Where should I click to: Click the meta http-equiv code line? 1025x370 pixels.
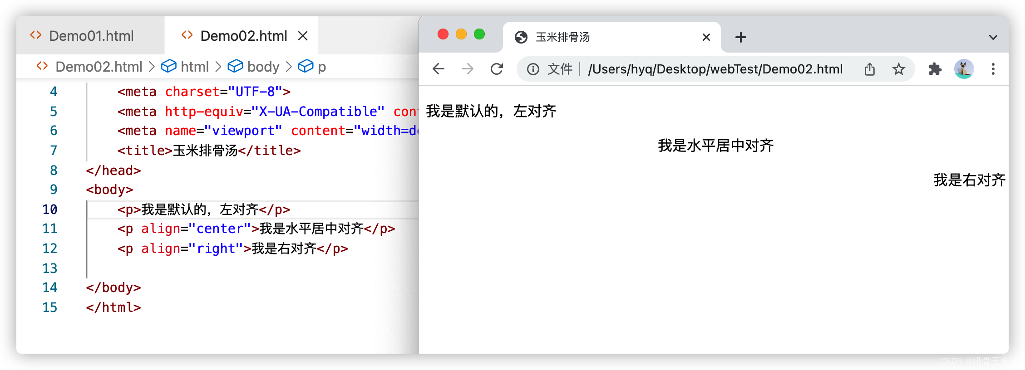pyautogui.click(x=267, y=112)
